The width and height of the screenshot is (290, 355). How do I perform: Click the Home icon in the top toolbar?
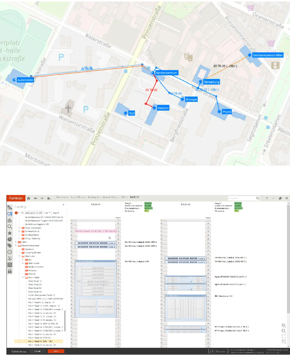point(28,198)
